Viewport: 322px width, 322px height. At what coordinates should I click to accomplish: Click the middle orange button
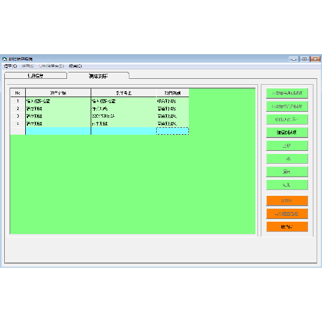coord(287,214)
